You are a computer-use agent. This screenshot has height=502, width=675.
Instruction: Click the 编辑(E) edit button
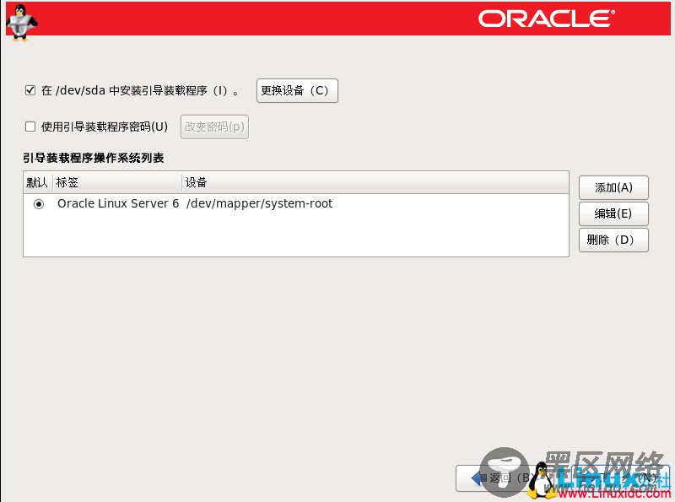tap(613, 213)
